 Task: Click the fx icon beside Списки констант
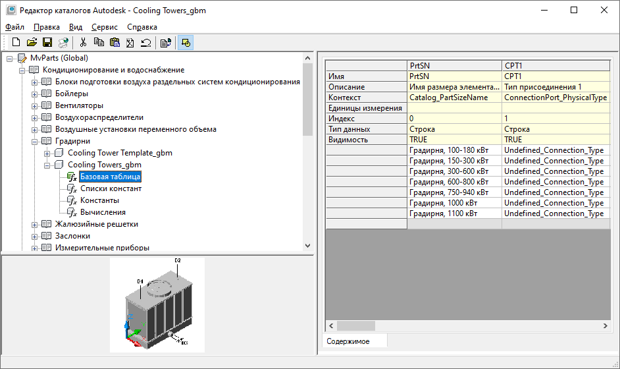coord(72,189)
